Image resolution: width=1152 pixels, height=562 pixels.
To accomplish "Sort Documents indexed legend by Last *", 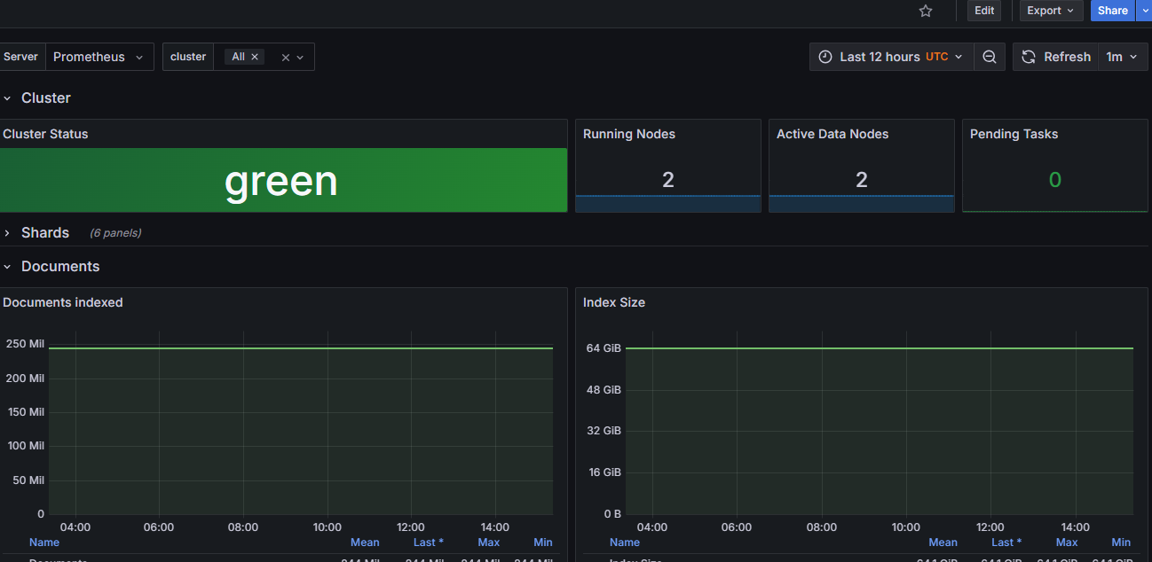I will [429, 542].
